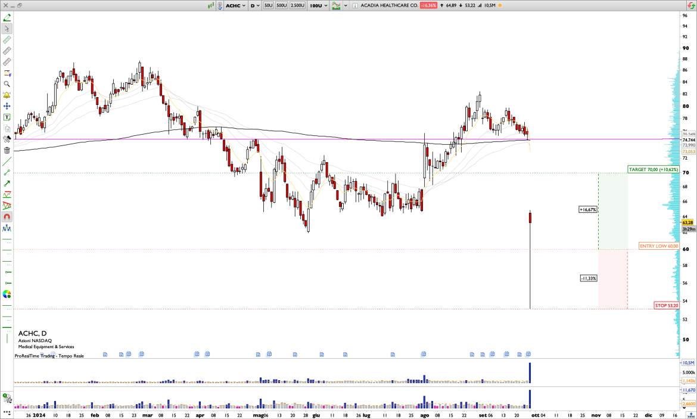
Task: Click the ProRealTime Trading - Tempo Reale link
Action: (x=49, y=356)
